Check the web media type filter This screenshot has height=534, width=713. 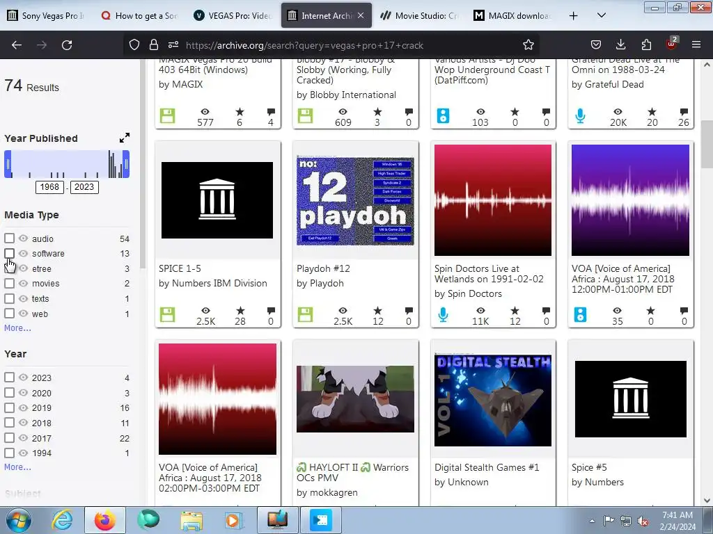pyautogui.click(x=9, y=314)
